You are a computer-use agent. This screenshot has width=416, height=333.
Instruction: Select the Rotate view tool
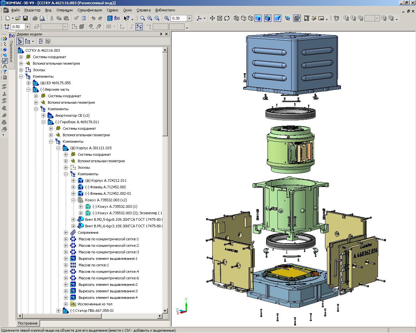click(227, 18)
